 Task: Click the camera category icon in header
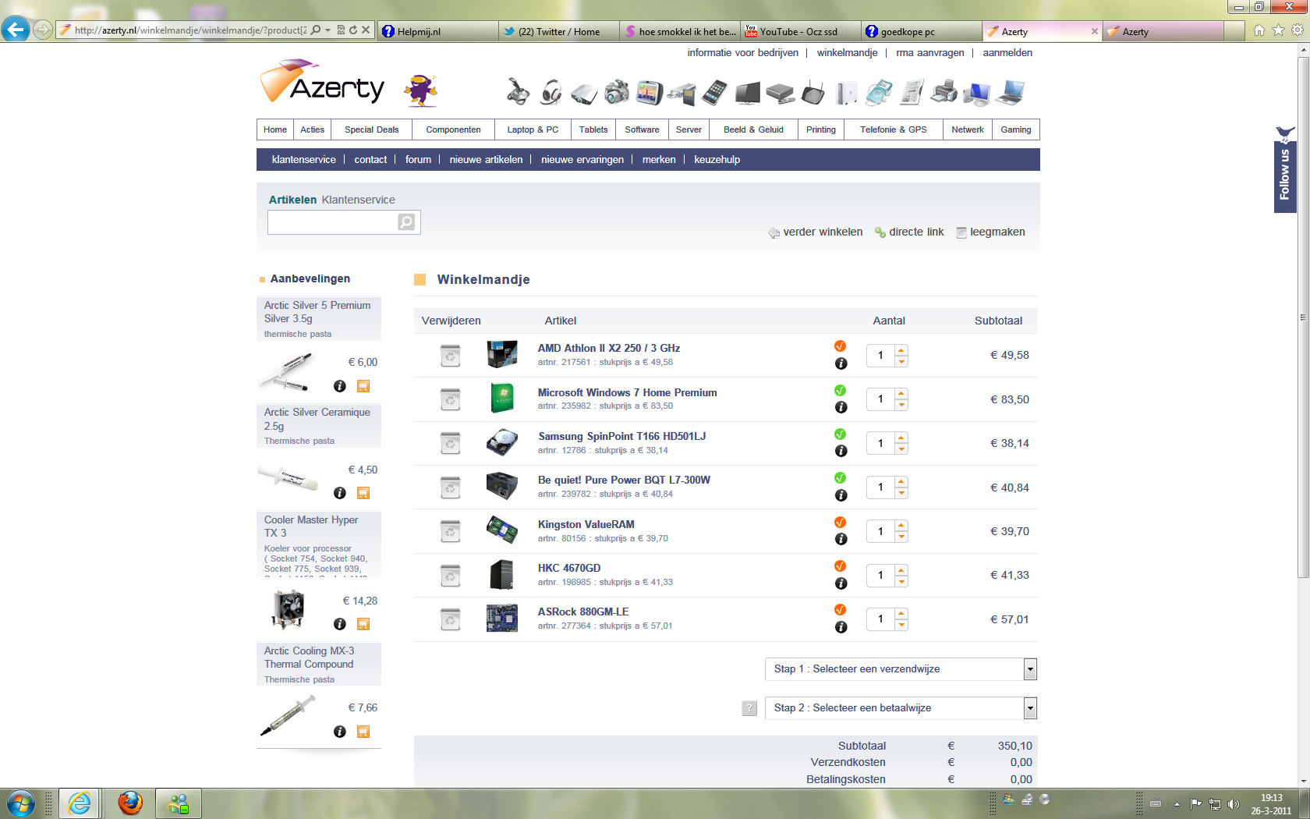617,92
